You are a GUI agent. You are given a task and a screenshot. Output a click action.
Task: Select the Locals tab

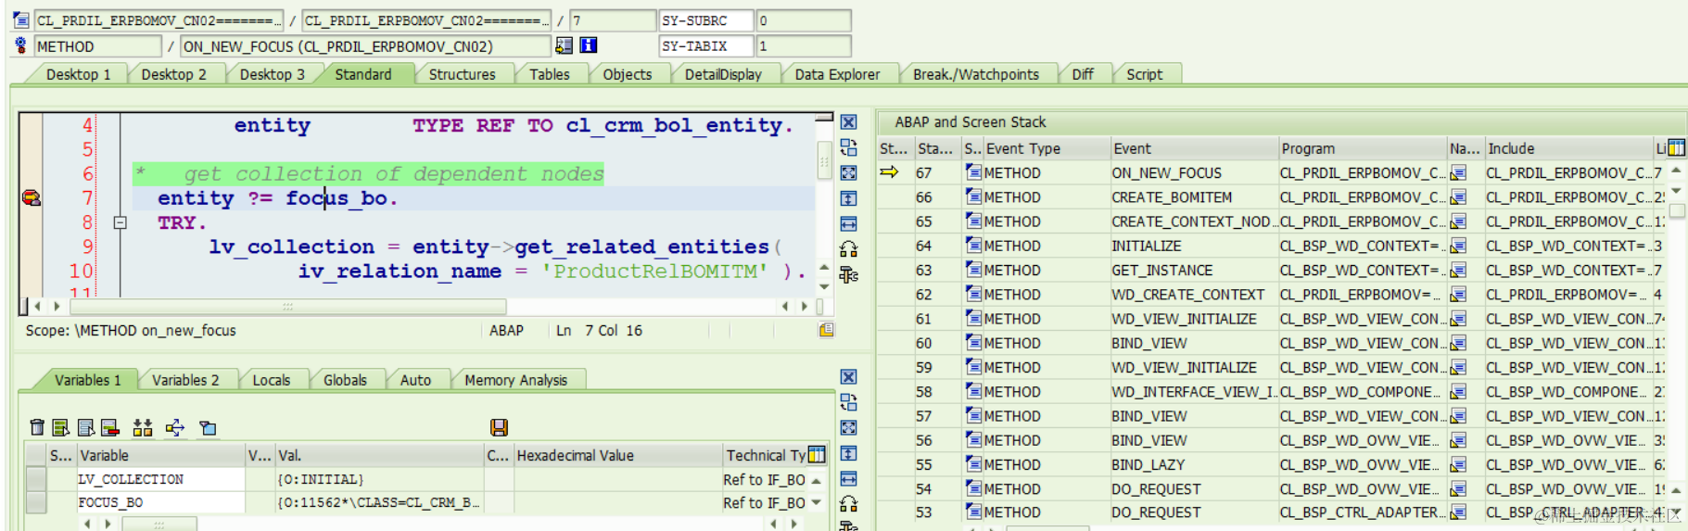point(271,380)
